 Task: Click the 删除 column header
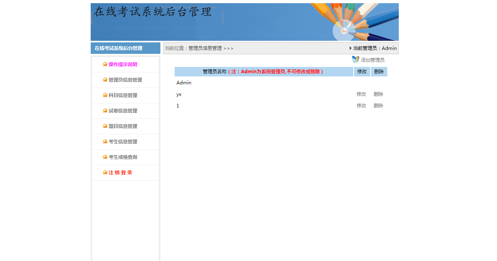coord(379,72)
